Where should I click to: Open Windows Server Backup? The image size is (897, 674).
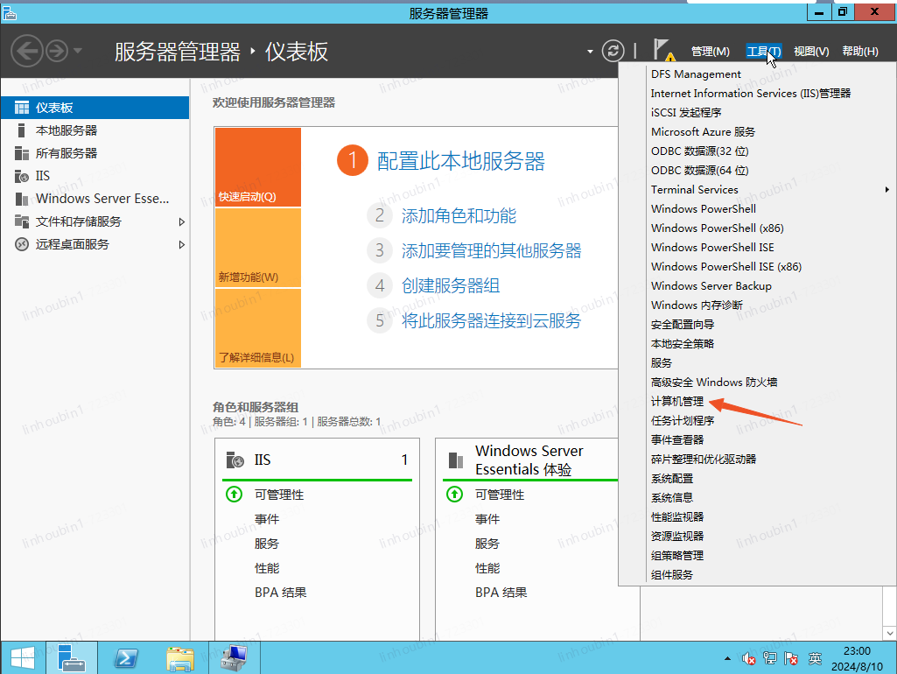point(711,286)
